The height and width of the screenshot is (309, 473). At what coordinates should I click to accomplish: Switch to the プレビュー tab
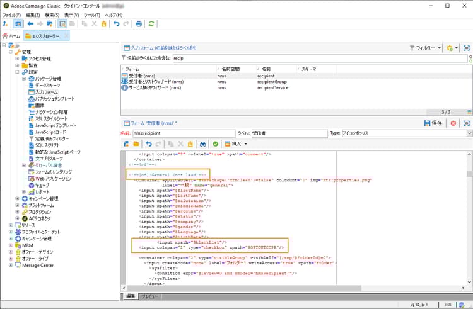point(149,295)
